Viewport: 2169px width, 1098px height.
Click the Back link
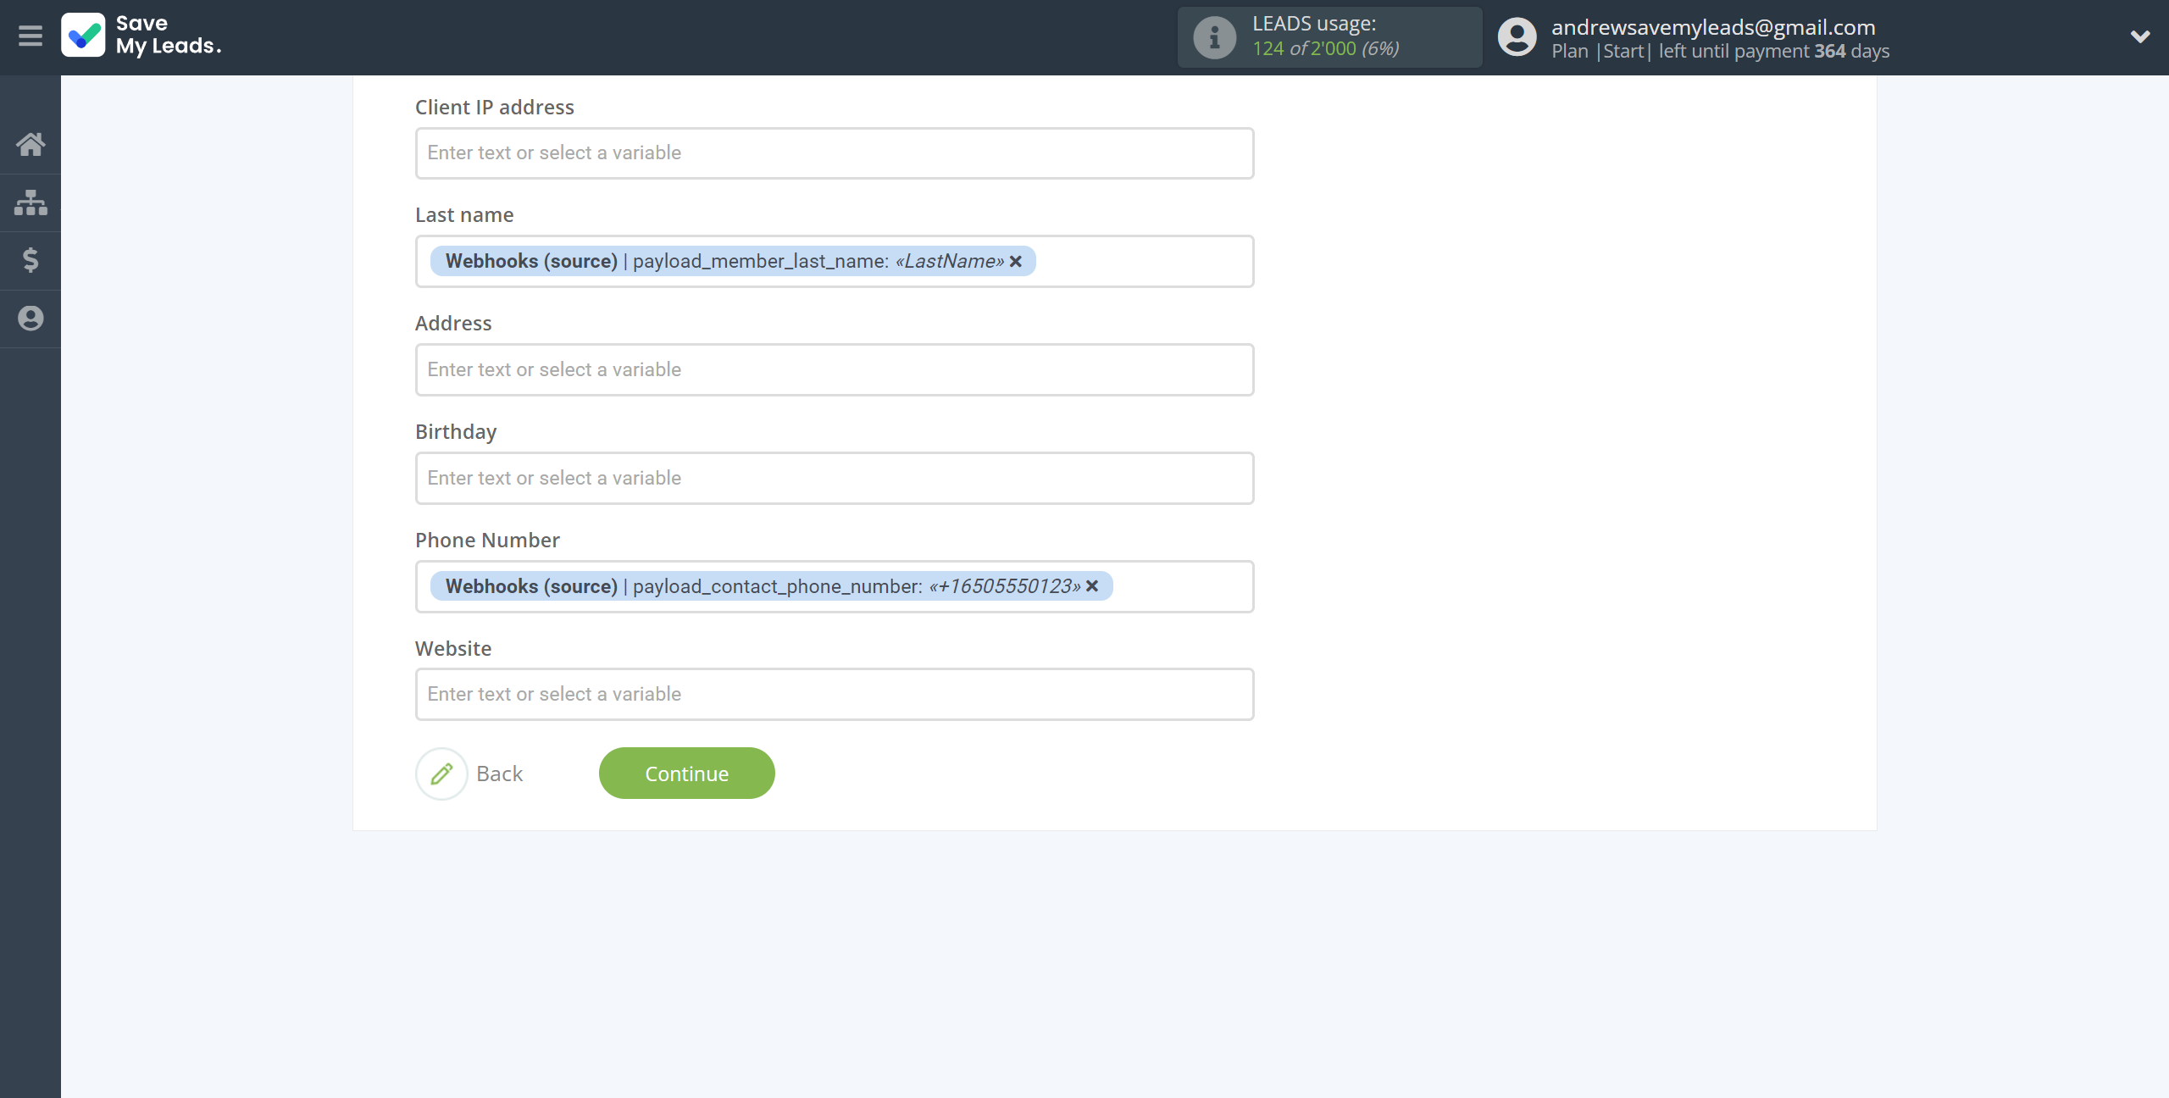point(499,774)
